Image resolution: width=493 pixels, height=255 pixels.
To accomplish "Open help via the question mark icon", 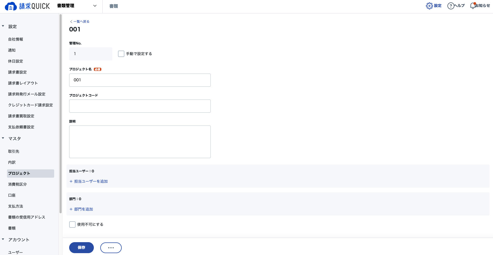I will 451,6.
